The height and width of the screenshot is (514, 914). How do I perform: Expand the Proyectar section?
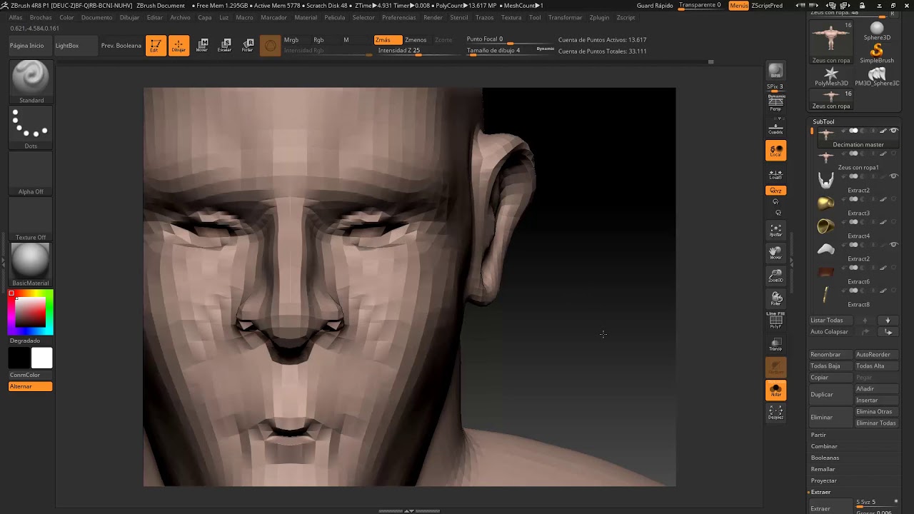[823, 480]
